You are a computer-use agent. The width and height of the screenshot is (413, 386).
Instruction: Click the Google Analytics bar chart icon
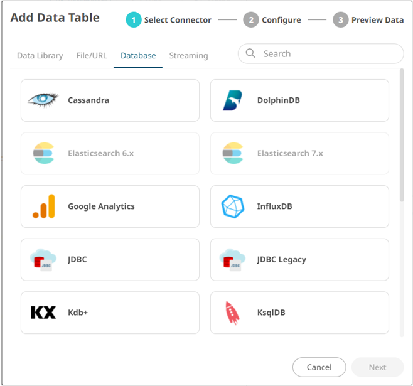pyautogui.click(x=43, y=206)
